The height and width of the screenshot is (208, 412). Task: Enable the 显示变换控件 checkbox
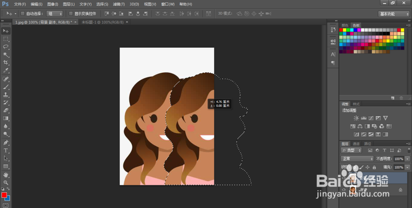point(71,14)
